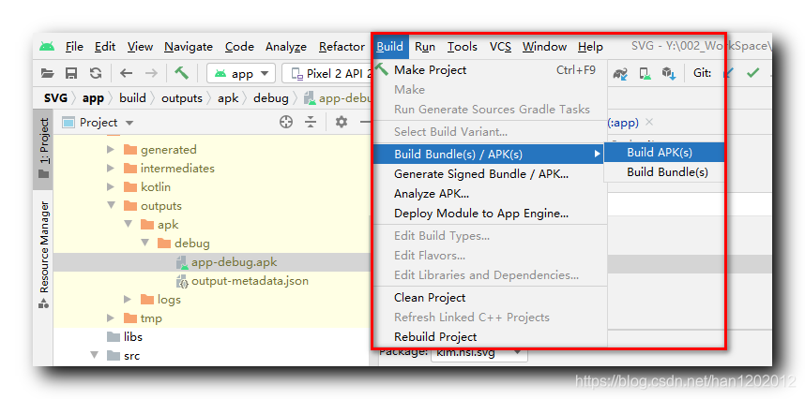Open the Help menu
Screen dimensions: 805x399
590,47
